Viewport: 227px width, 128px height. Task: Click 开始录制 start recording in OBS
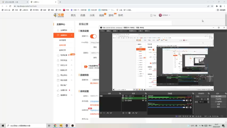point(218,99)
